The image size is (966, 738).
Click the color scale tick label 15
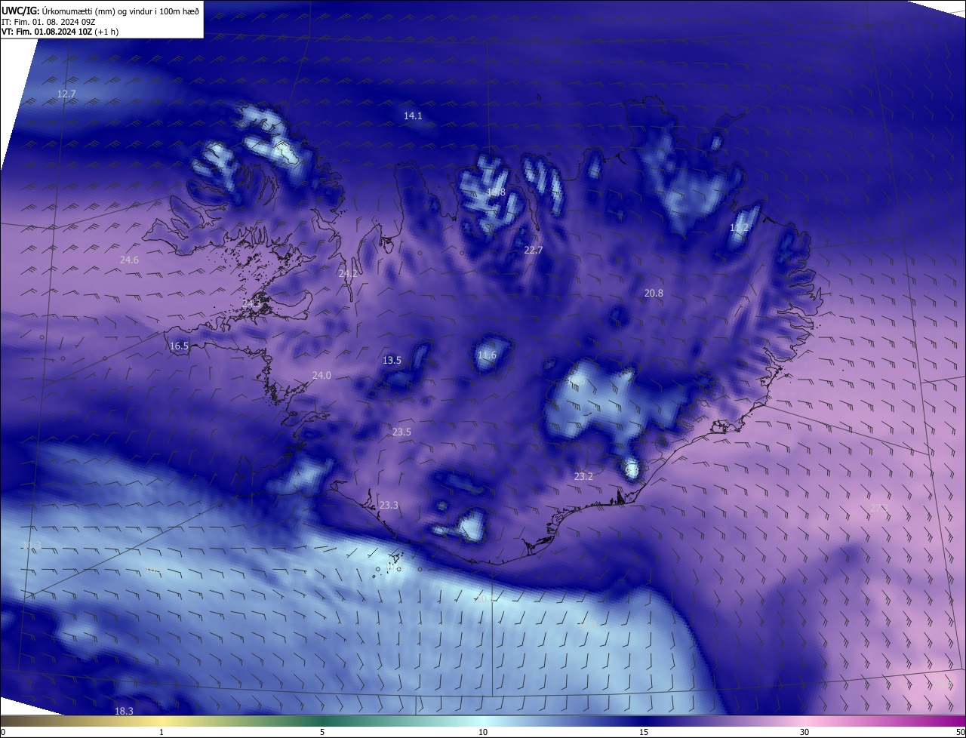(x=644, y=733)
